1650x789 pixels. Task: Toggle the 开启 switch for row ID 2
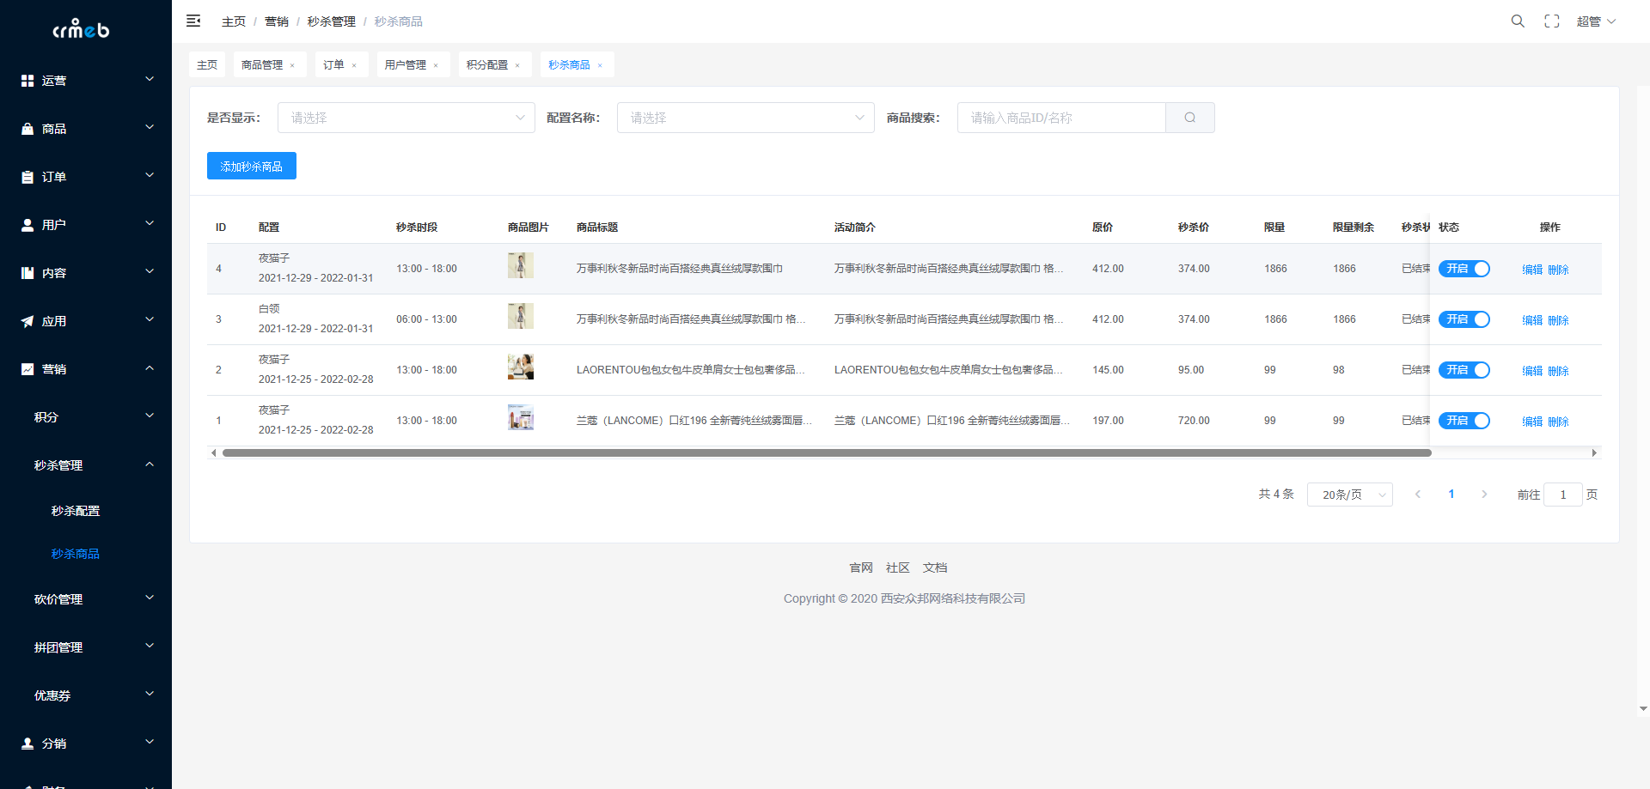1464,370
